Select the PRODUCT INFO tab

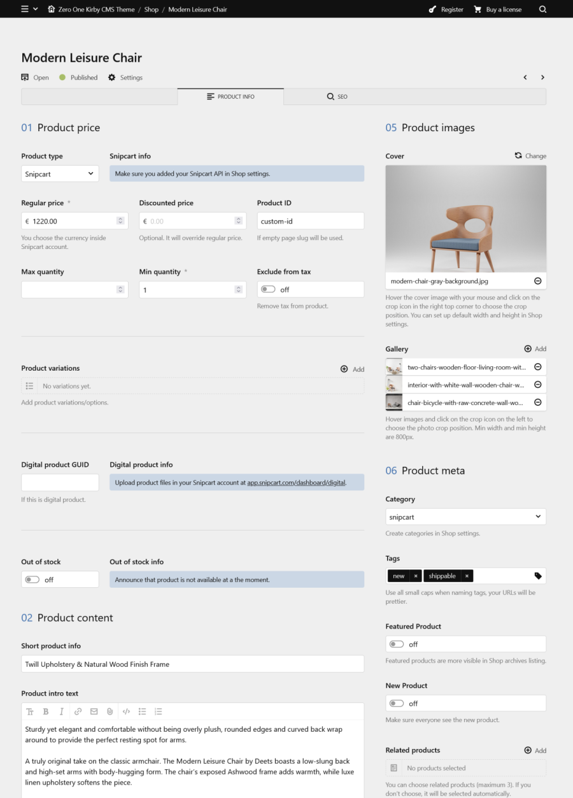[x=230, y=96]
